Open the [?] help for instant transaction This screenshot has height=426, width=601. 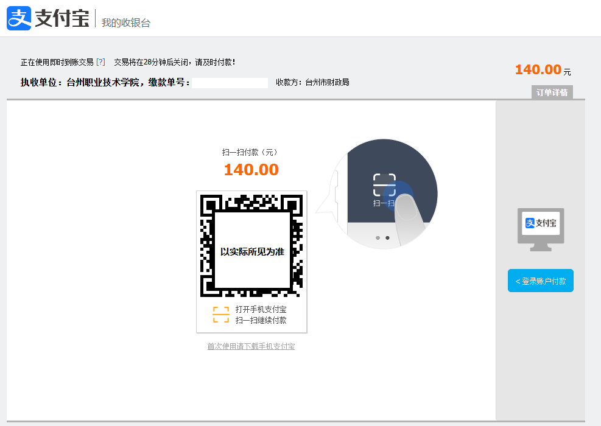point(100,62)
